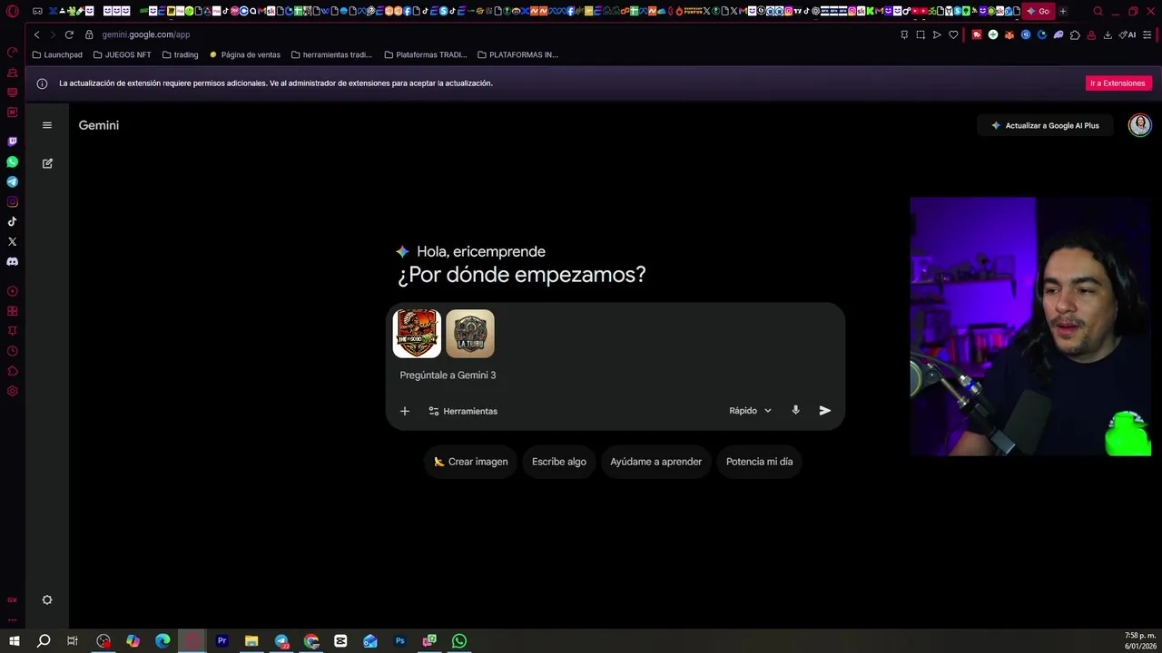This screenshot has width=1162, height=653.
Task: Reload the page with the refresh icon
Action: coord(69,34)
